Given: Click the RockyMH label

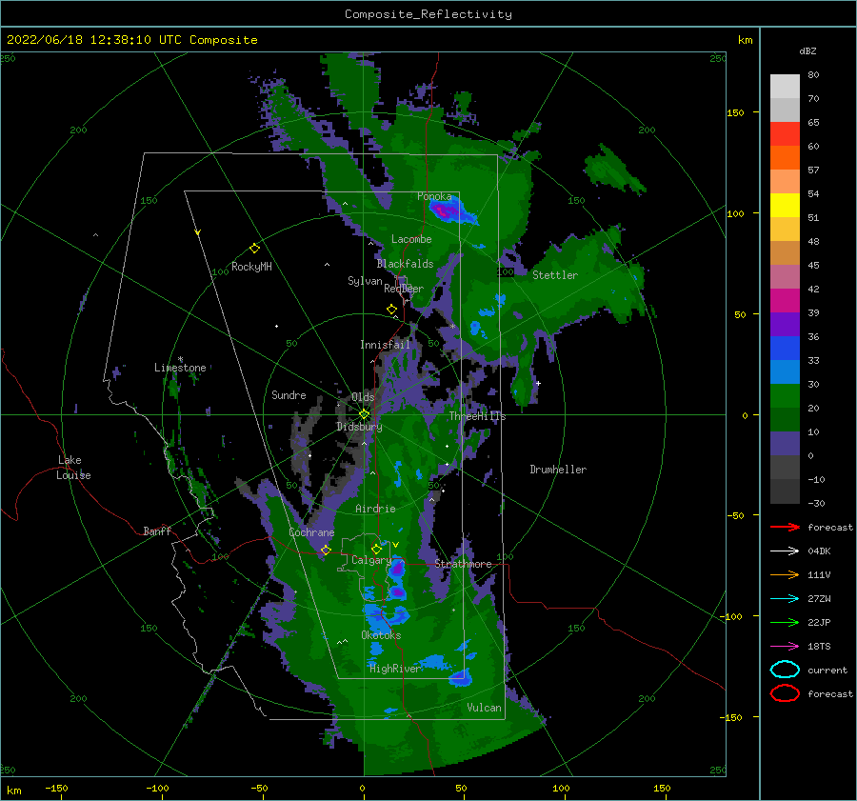Looking at the screenshot, I should 251,267.
